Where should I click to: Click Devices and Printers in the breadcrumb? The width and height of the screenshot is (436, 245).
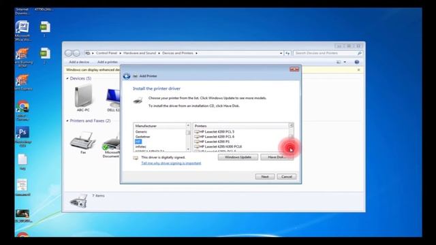pyautogui.click(x=178, y=53)
